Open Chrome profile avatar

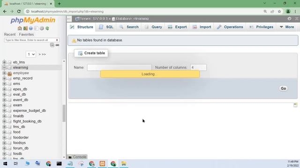[x=288, y=11]
